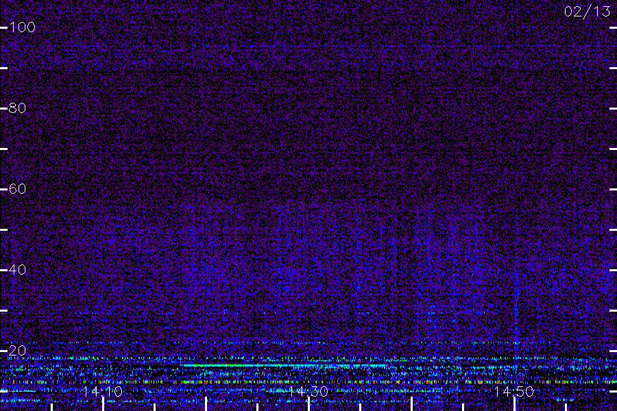
Task: Click the 100 frequency axis label
Action: click(22, 27)
